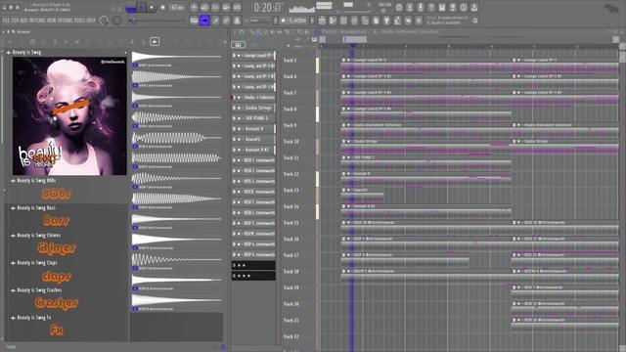Open the PATTERNS menu
The height and width of the screenshot is (352, 626).
[x=37, y=21]
